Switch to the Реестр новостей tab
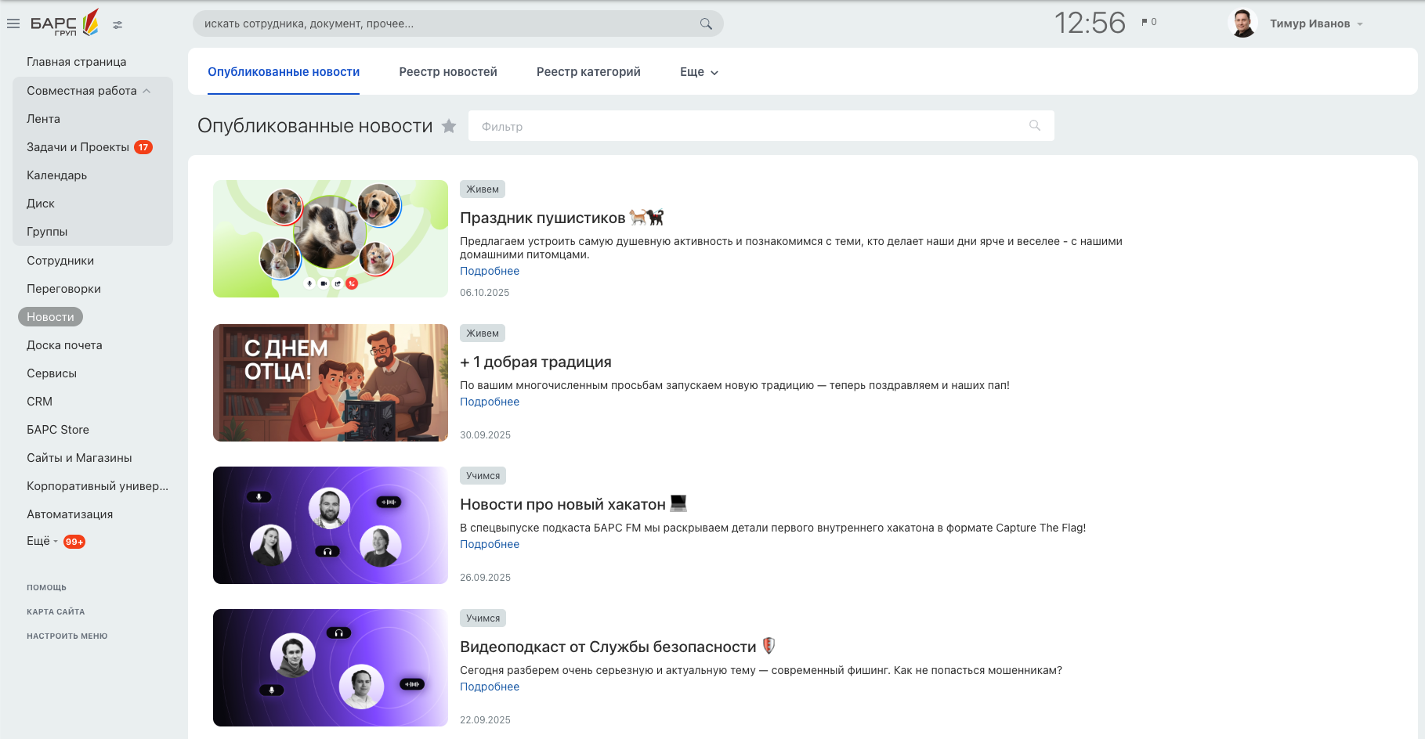Viewport: 1425px width, 739px height. pyautogui.click(x=448, y=71)
